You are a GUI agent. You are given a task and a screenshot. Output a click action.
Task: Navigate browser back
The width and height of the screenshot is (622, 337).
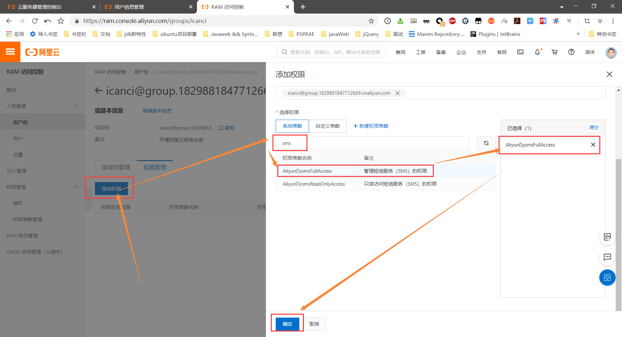9,21
